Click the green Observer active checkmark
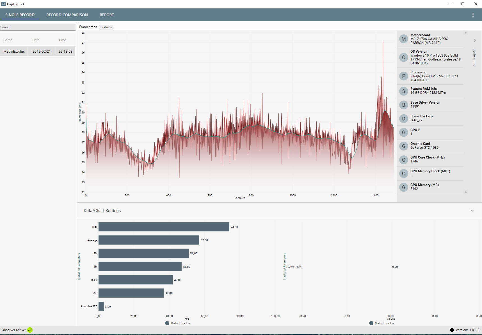This screenshot has width=482, height=335. (x=30, y=330)
